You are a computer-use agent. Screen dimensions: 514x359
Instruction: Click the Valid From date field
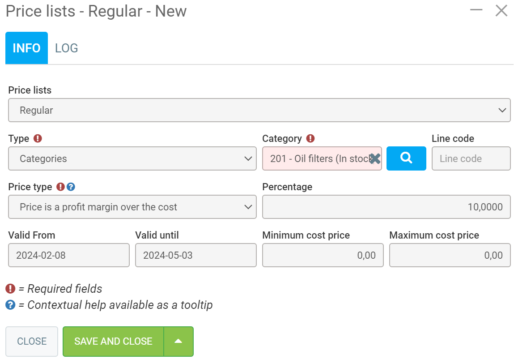[x=69, y=255]
